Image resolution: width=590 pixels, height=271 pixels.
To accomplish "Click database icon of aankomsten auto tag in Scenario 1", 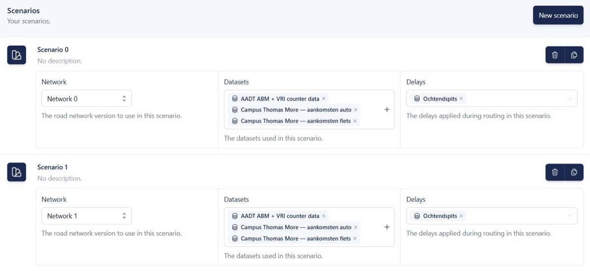I will 235,227.
